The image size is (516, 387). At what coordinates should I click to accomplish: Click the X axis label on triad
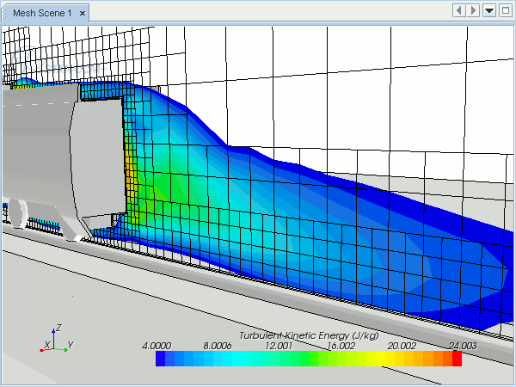coord(46,345)
